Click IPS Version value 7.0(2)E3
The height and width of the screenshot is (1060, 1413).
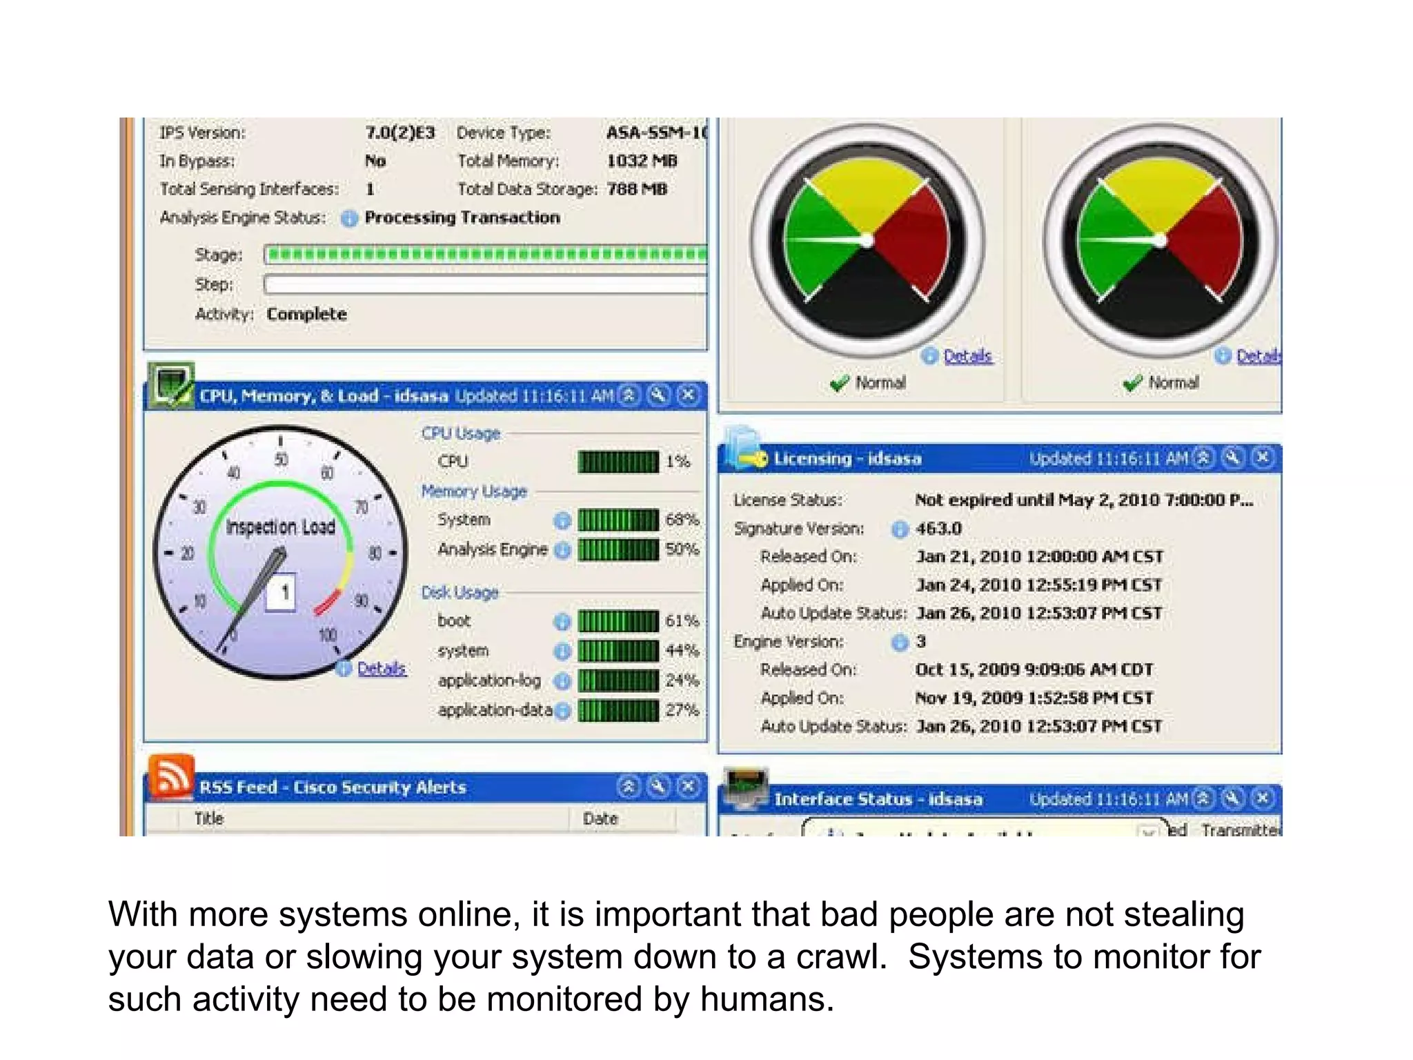point(400,132)
